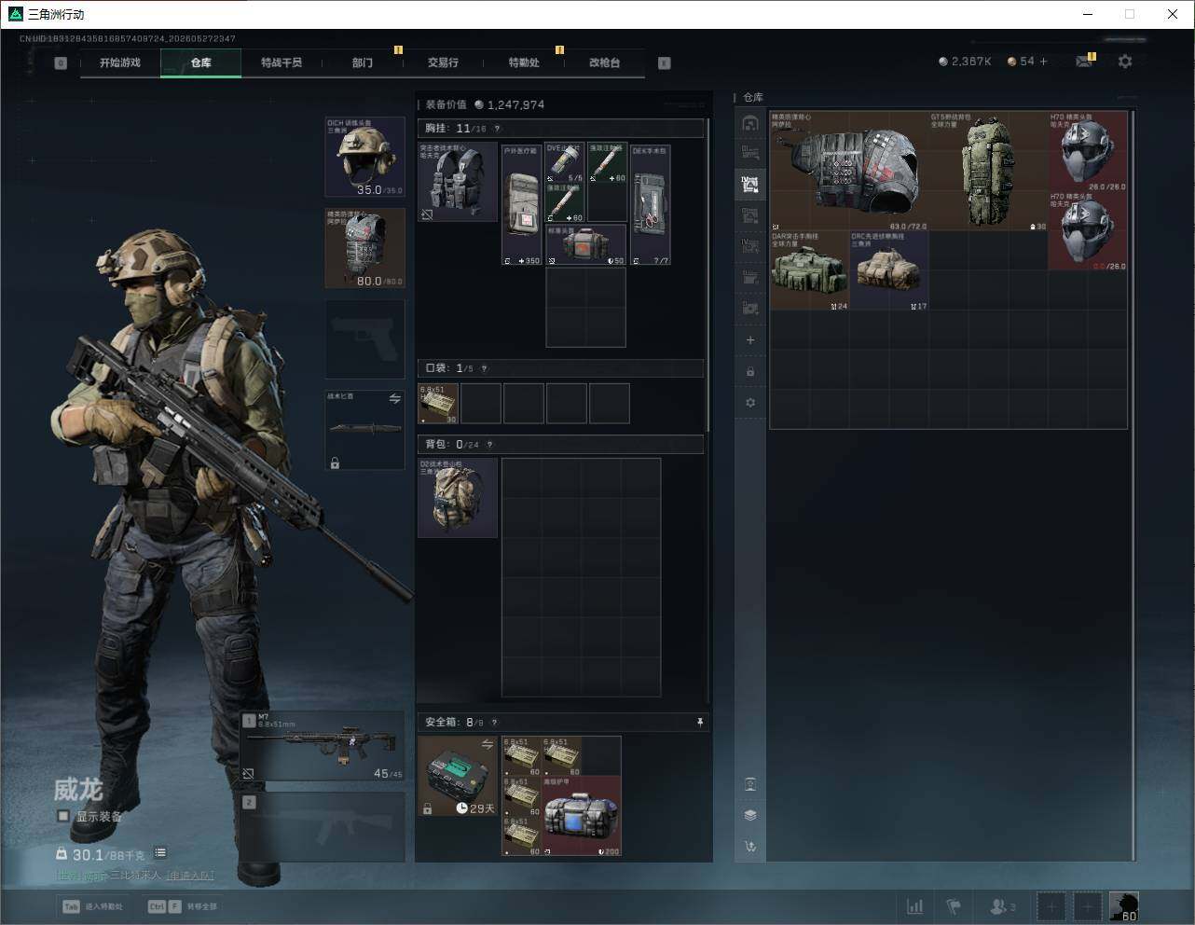
Task: Click the icon above the layers icon
Action: [750, 784]
